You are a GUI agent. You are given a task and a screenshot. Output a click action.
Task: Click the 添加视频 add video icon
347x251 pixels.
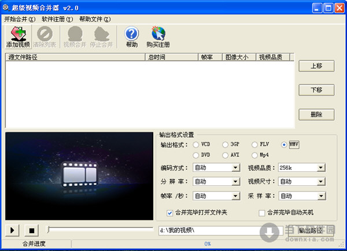(x=18, y=37)
